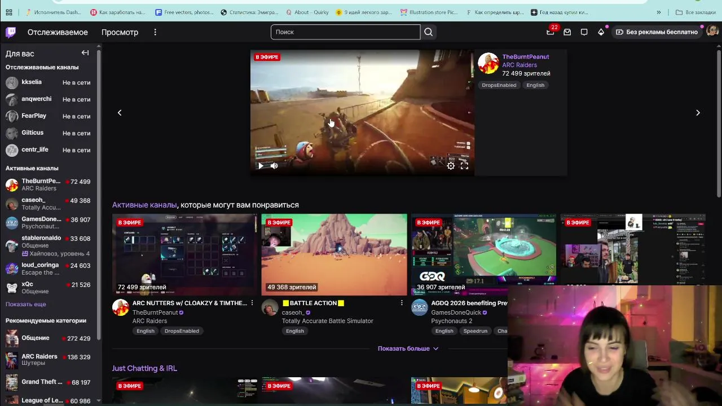Screen dimensions: 722x406
Task: Open GamesDoneQuick avatar under AGDQ card
Action: [420, 308]
